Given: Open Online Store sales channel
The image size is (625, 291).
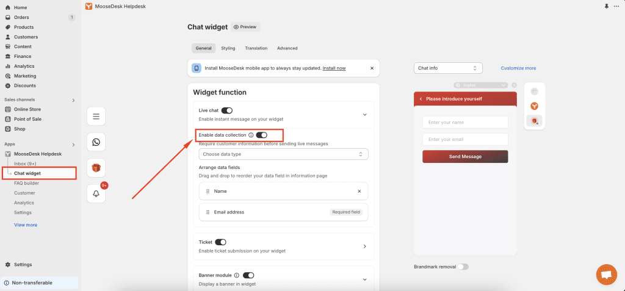Looking at the screenshot, I should click(x=27, y=109).
